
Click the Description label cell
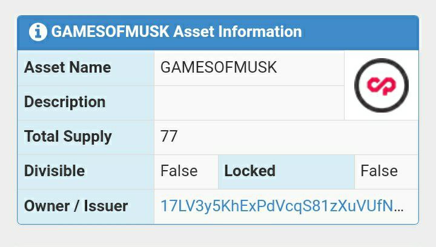pyautogui.click(x=85, y=103)
